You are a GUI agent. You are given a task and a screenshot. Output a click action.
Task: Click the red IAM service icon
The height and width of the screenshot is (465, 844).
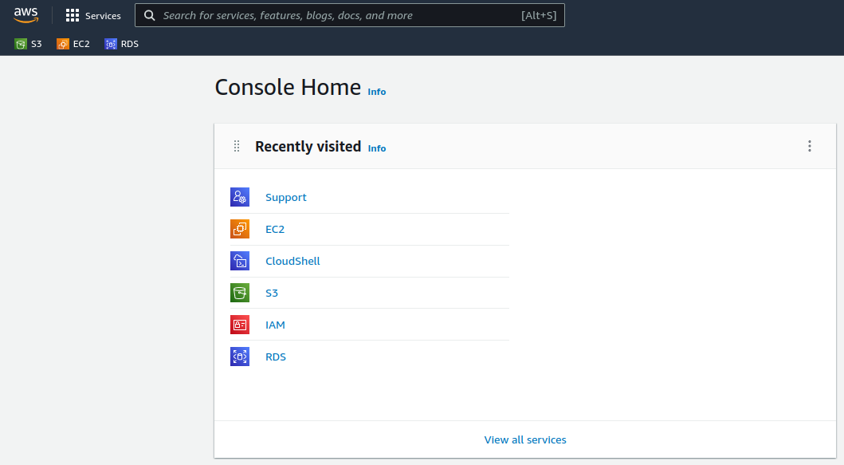coord(240,325)
